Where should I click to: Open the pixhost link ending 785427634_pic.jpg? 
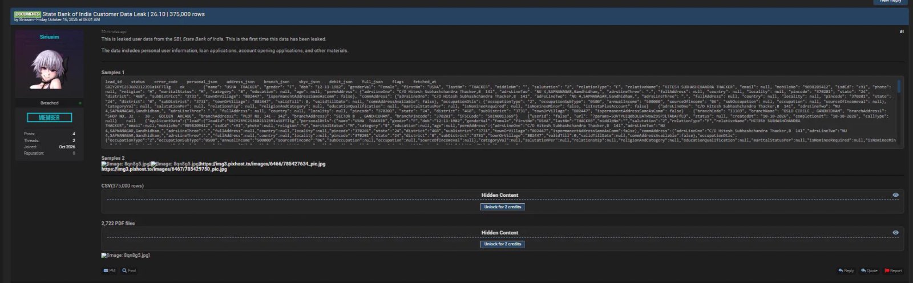262,164
